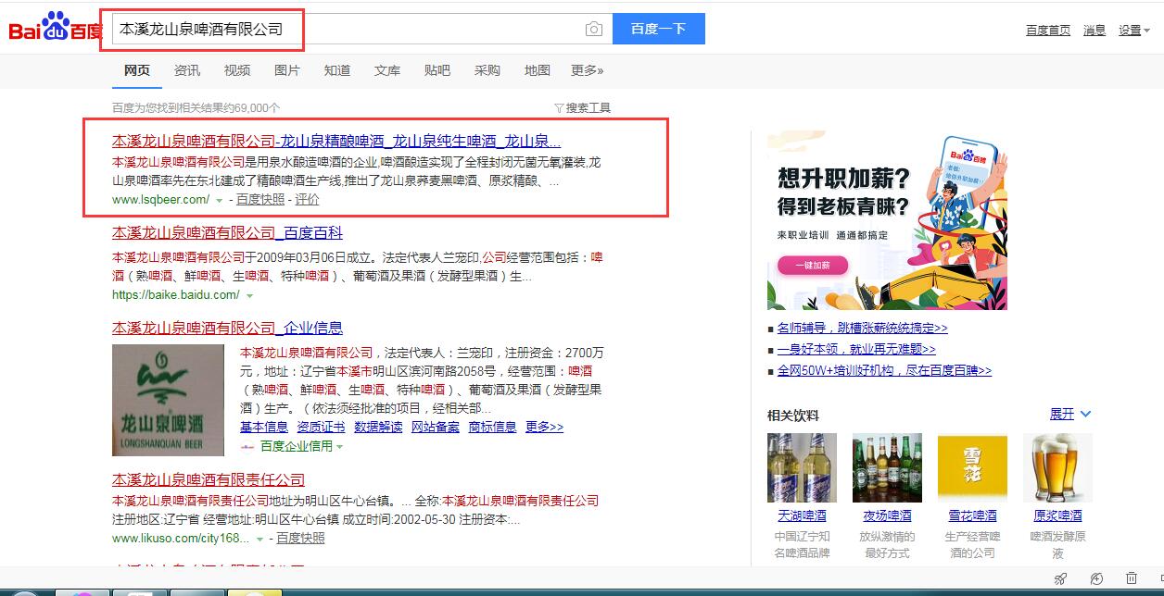Open 本溪龙山泉啤酒有限公司_企业信息 result
The width and height of the screenshot is (1164, 596).
[227, 328]
